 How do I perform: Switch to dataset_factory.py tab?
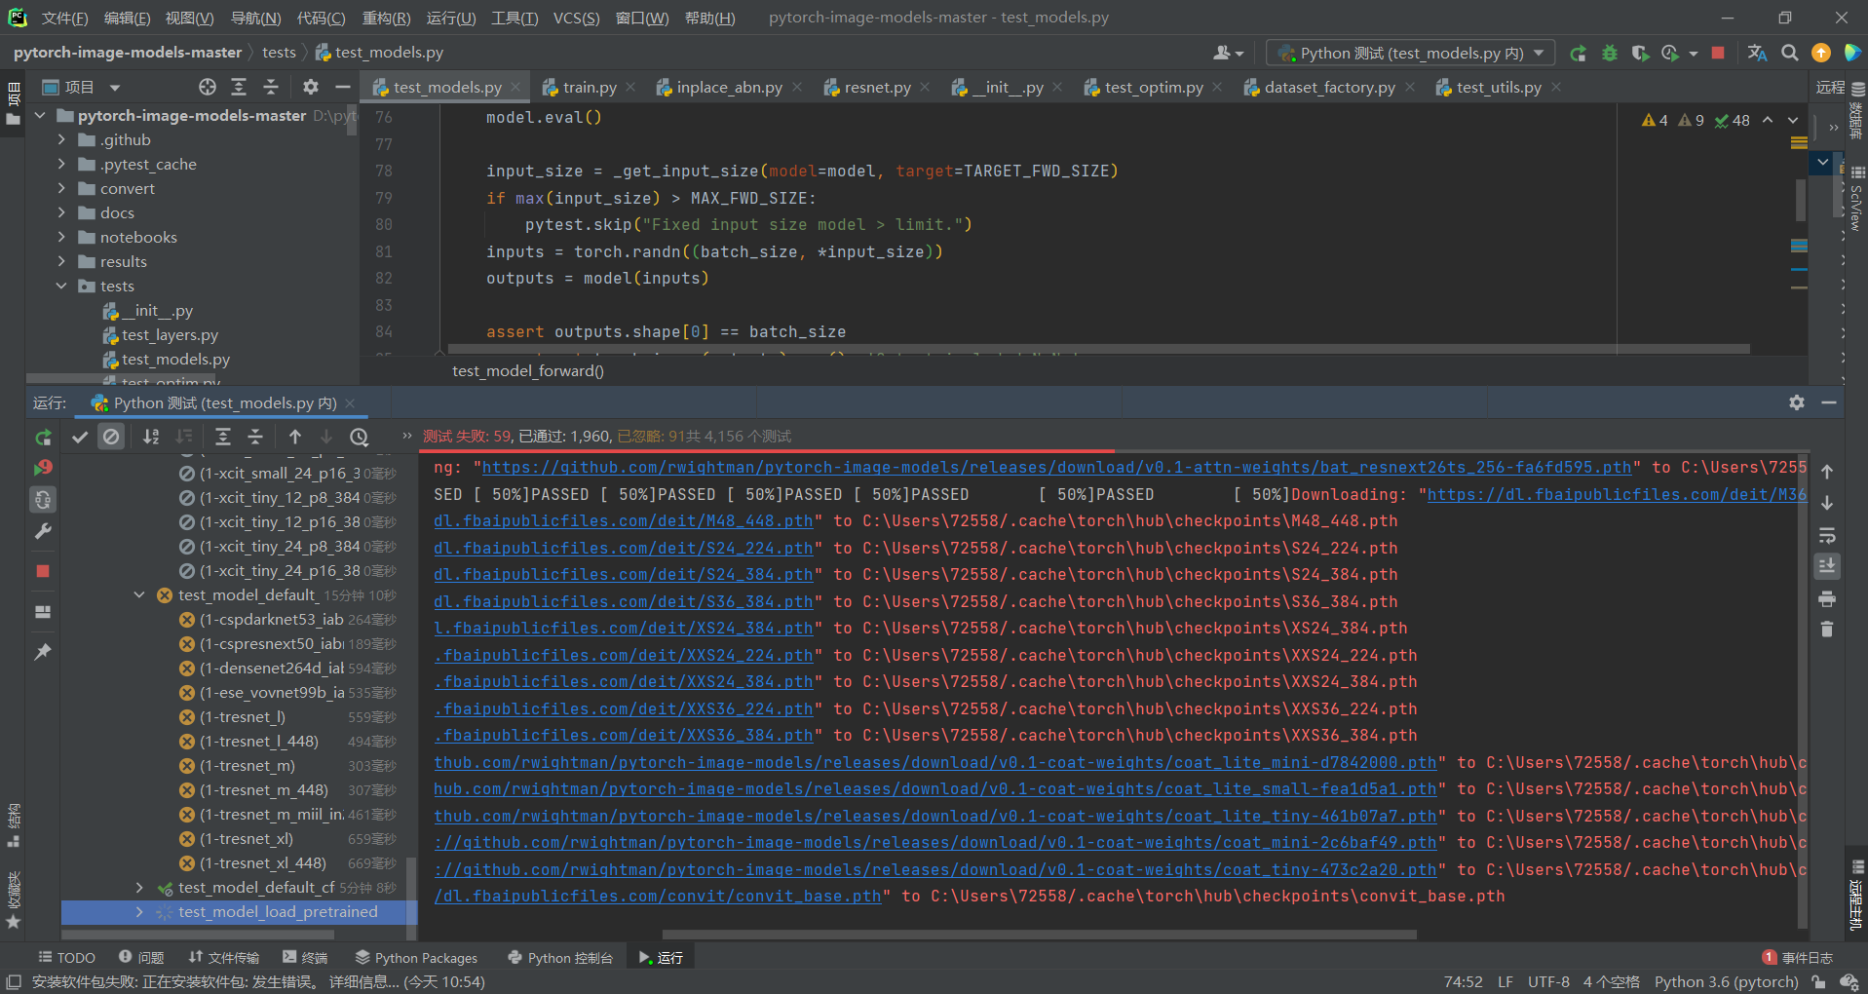coord(1329,87)
